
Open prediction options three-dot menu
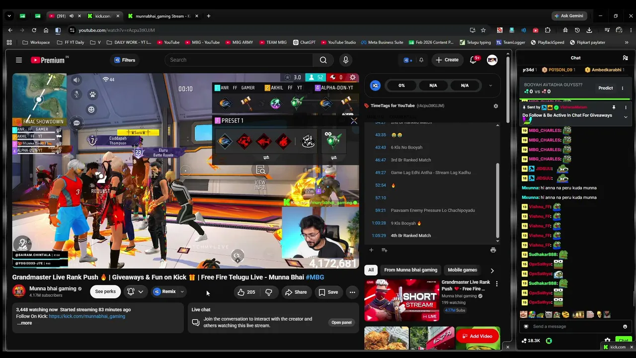(622, 88)
